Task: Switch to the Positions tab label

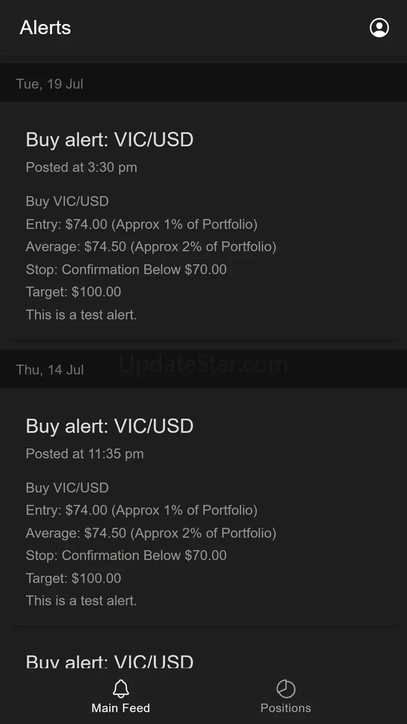Action: point(285,708)
